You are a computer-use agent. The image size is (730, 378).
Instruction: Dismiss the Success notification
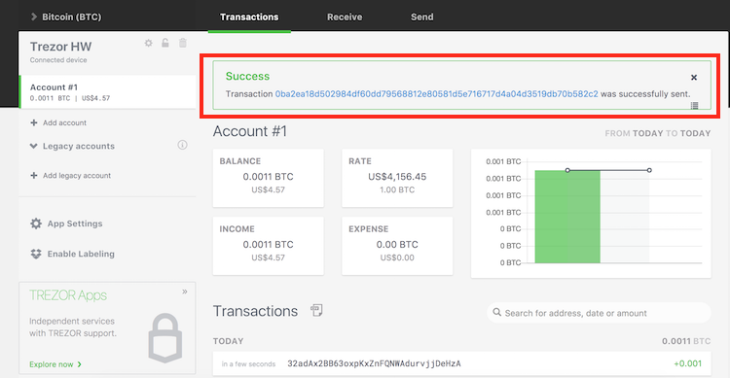pyautogui.click(x=694, y=77)
